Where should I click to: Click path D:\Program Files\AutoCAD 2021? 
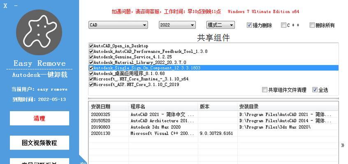285,115
